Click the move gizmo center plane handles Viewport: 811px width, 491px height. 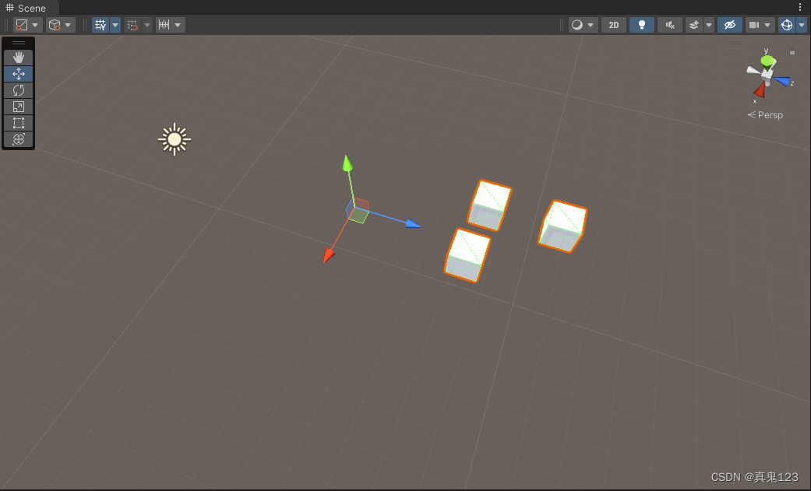coord(358,211)
